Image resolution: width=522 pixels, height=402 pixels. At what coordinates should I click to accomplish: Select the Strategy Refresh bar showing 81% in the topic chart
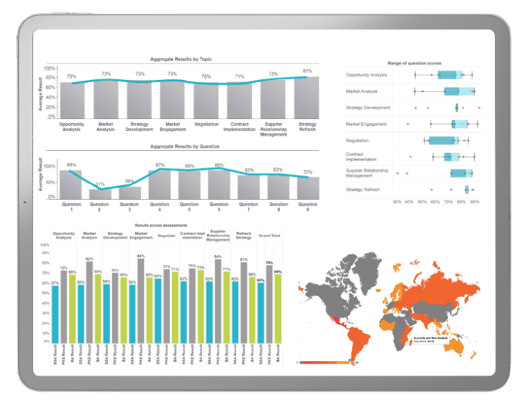coord(306,97)
